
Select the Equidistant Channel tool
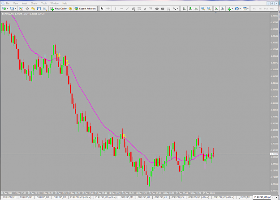click(x=133, y=9)
